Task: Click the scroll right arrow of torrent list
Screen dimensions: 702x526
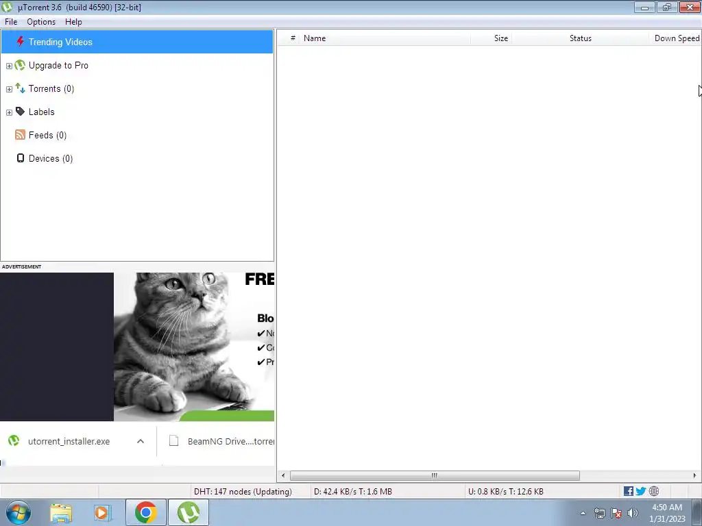Action: point(694,475)
